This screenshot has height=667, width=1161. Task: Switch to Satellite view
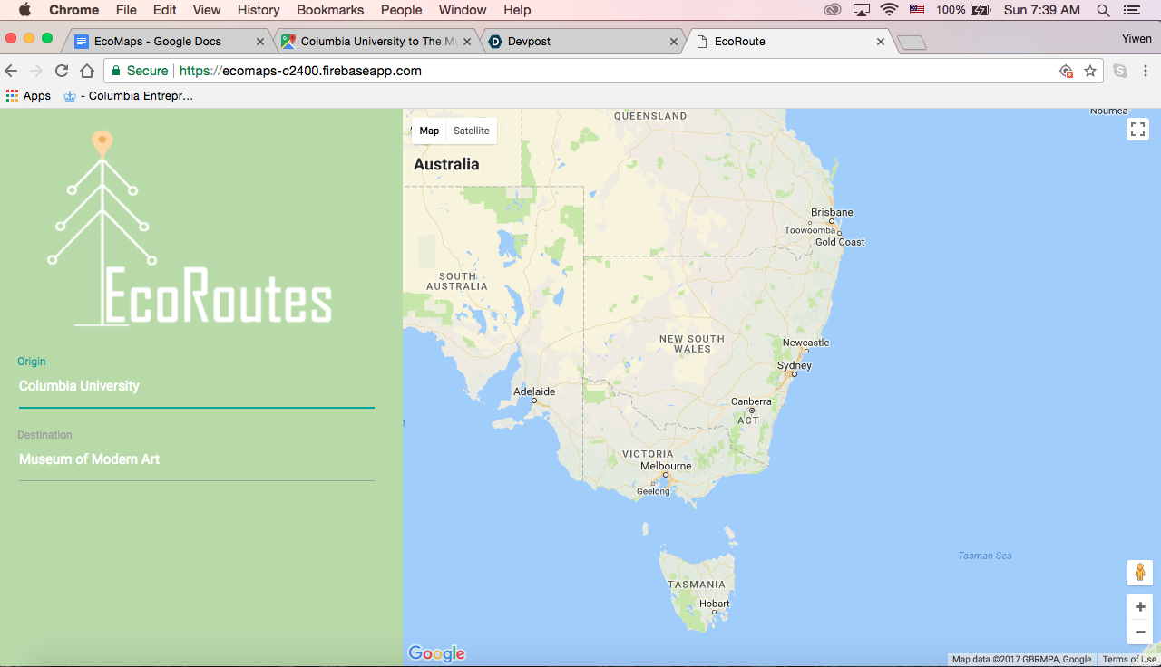472,130
